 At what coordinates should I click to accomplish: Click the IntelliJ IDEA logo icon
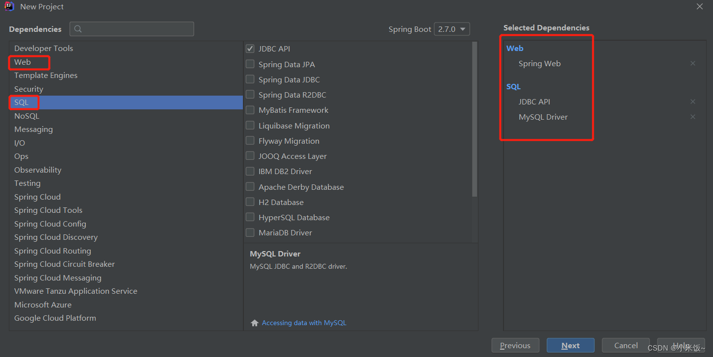9,6
